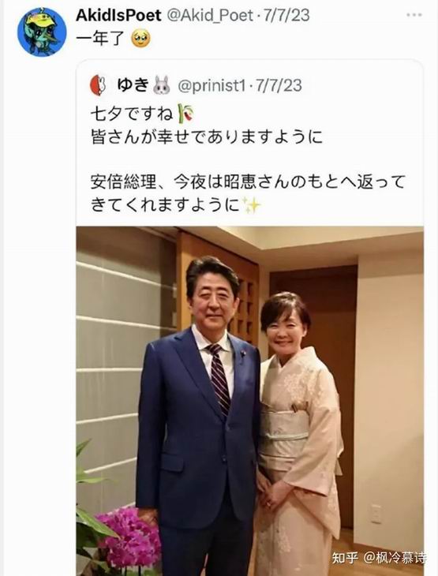Viewport: 438px width, 576px height.
Task: Open the quoted tweet text 七夕ですね
Action: 132,114
